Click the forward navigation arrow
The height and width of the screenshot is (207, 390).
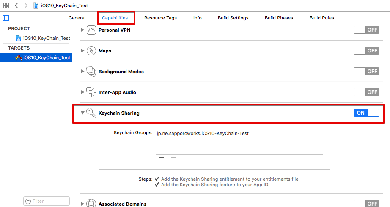coord(25,6)
